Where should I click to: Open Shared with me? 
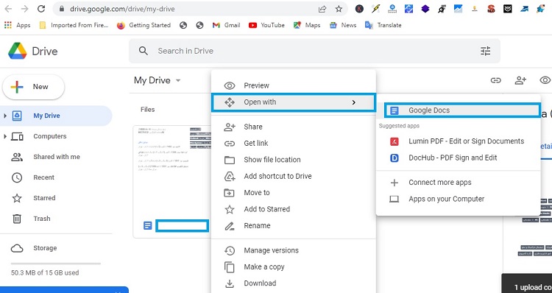click(57, 157)
